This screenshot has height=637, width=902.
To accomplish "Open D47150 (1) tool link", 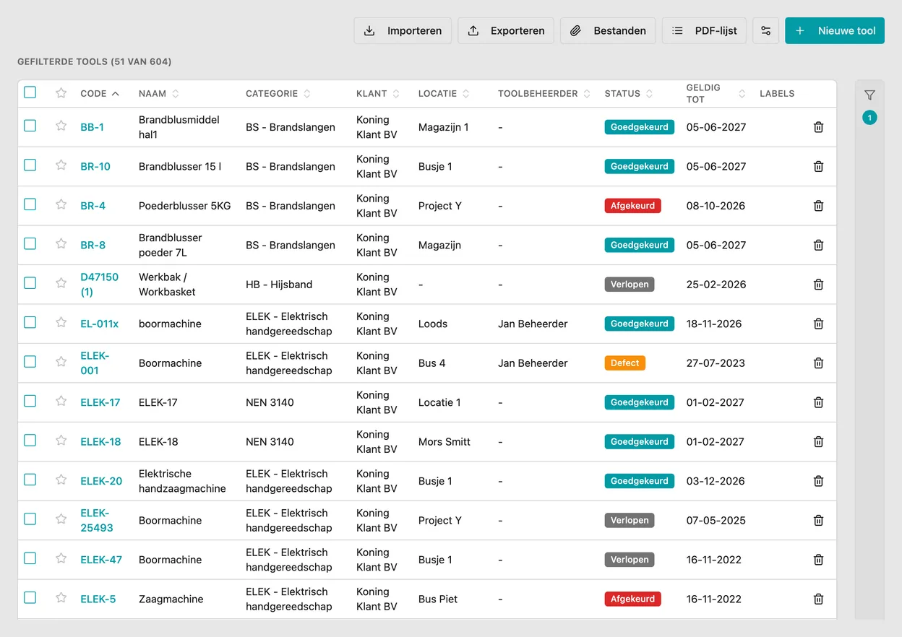I will click(x=100, y=285).
